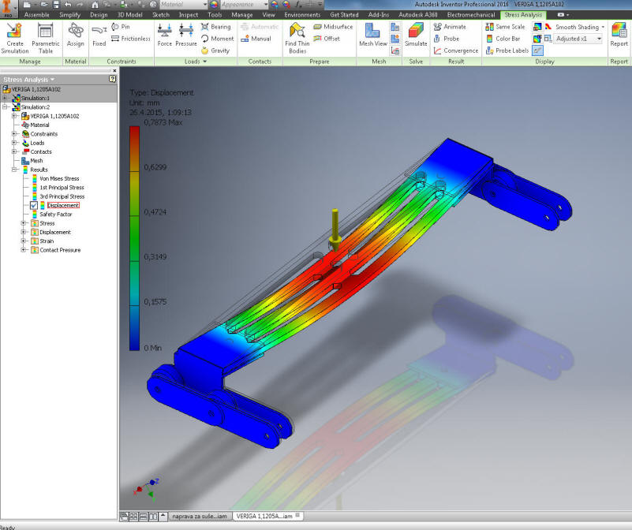
Task: Select the Fixed constraint tool
Action: click(99, 35)
